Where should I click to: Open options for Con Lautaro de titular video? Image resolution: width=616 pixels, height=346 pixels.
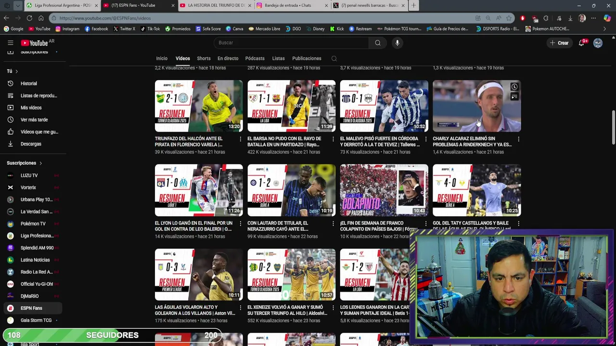pyautogui.click(x=333, y=223)
